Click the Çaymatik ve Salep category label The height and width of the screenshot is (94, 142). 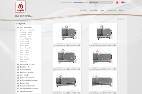point(28,64)
